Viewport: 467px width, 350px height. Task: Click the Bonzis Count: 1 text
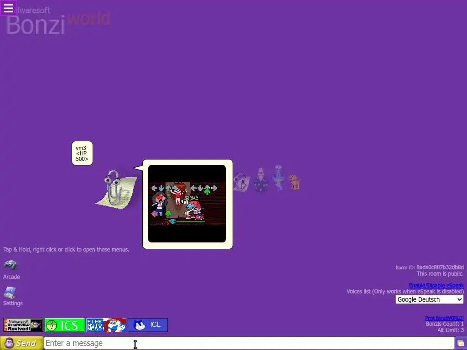pos(445,324)
